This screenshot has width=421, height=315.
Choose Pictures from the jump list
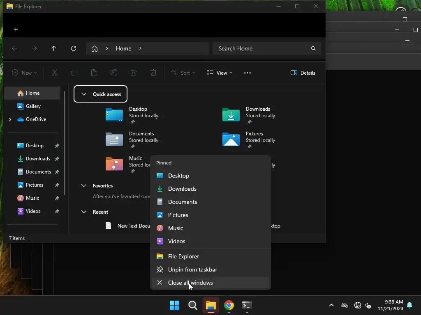pos(210,215)
